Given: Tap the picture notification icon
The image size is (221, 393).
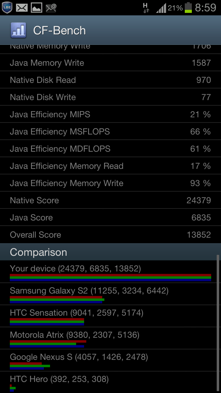Looking at the screenshot, I should [x=37, y=8].
